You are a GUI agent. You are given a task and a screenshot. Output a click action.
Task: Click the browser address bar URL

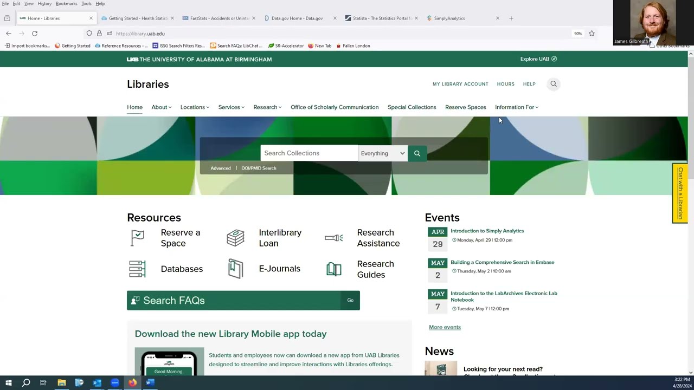tap(140, 34)
